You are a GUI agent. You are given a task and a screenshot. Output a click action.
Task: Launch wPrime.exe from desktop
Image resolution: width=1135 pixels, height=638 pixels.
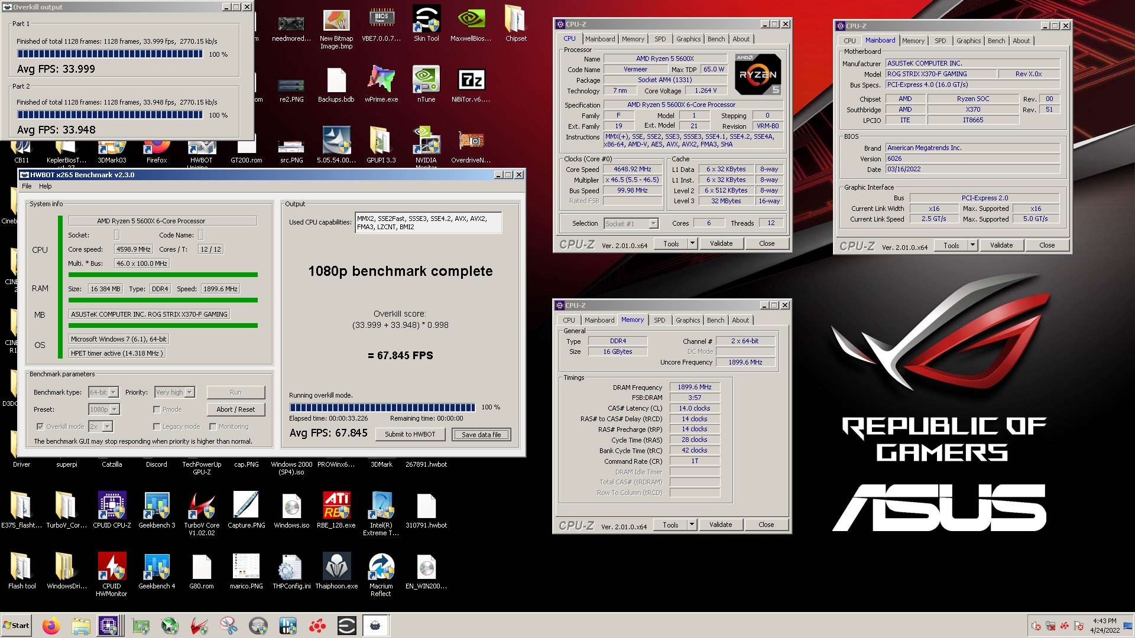[x=381, y=85]
